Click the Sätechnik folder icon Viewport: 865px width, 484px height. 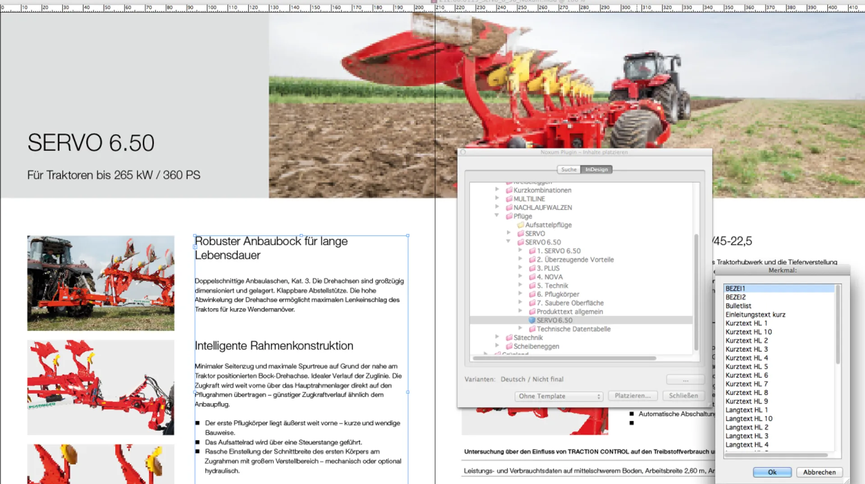509,337
